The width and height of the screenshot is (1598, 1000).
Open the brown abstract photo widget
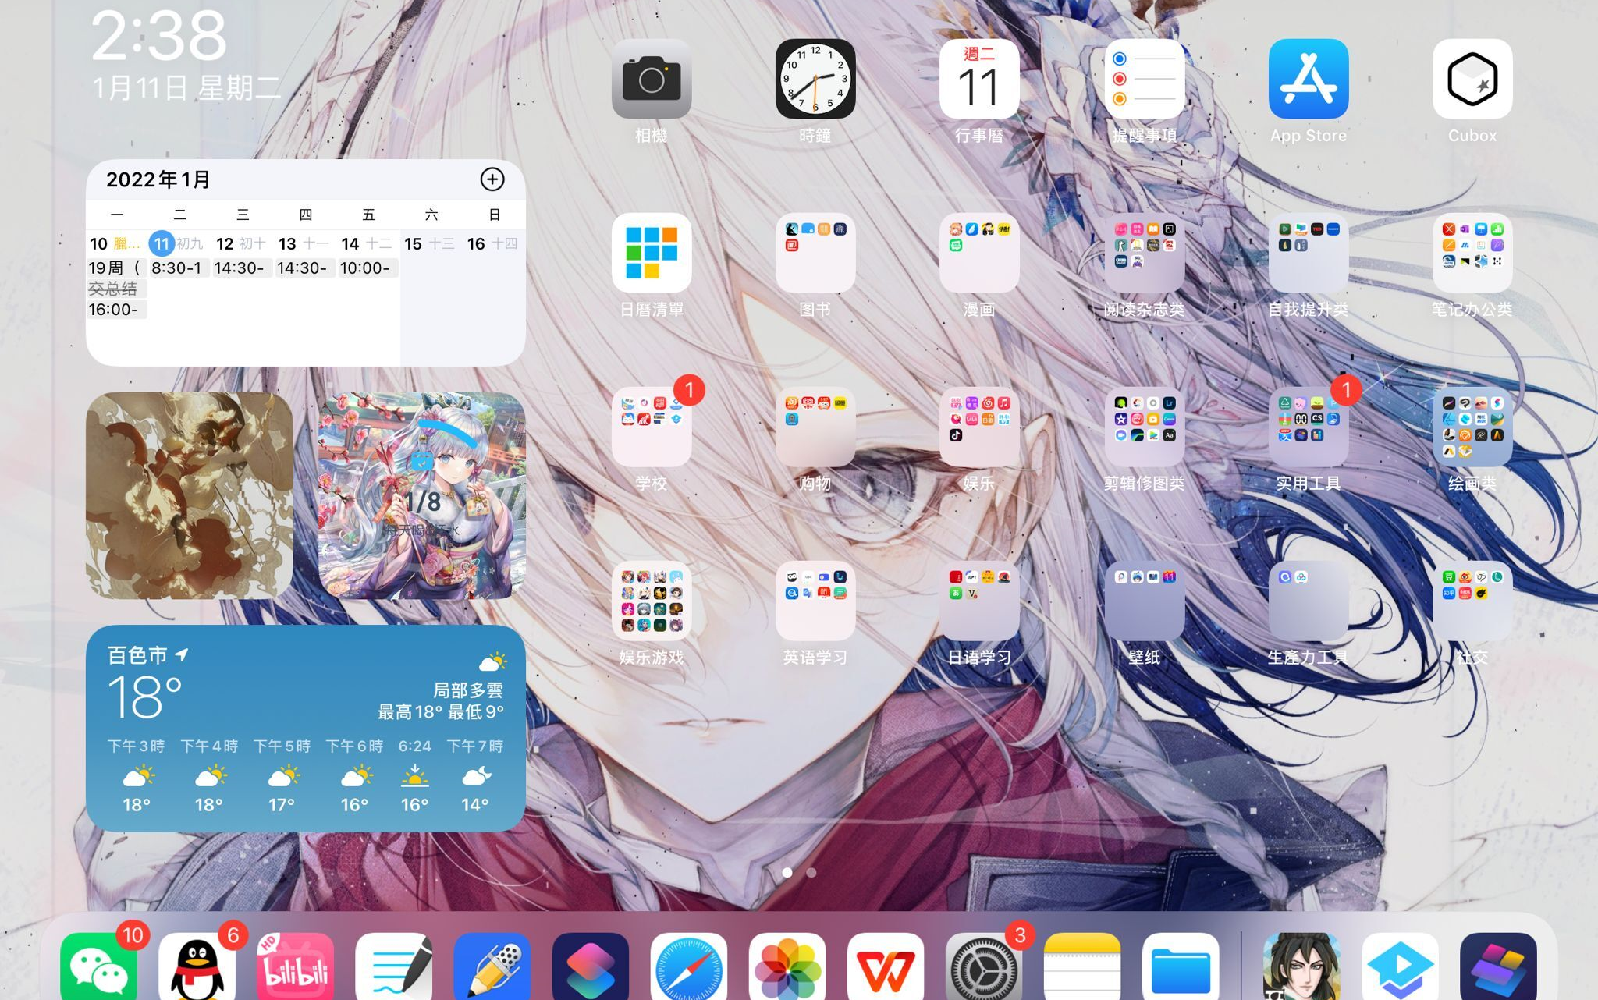point(190,495)
